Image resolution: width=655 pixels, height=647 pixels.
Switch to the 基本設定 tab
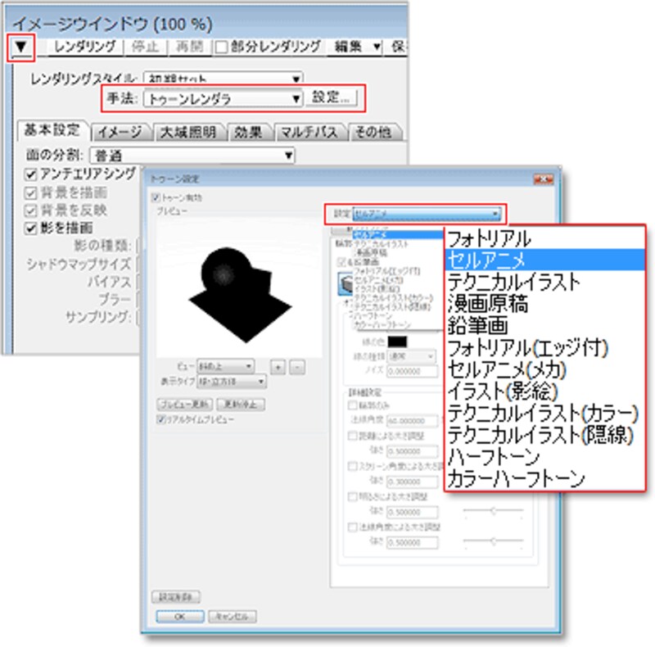[x=52, y=130]
